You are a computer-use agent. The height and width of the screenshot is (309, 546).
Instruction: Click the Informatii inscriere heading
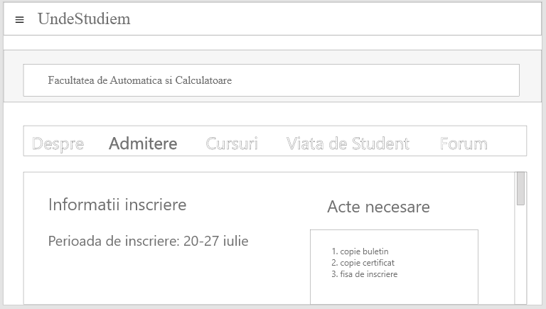(x=117, y=205)
